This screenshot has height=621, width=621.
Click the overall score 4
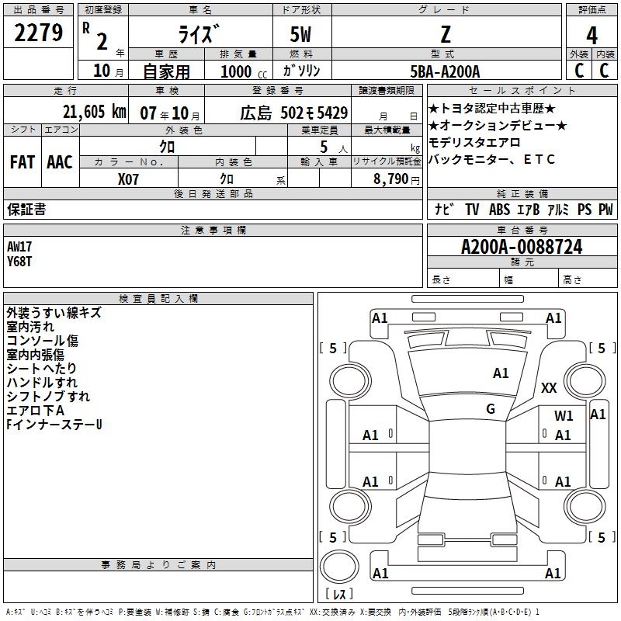coord(592,35)
